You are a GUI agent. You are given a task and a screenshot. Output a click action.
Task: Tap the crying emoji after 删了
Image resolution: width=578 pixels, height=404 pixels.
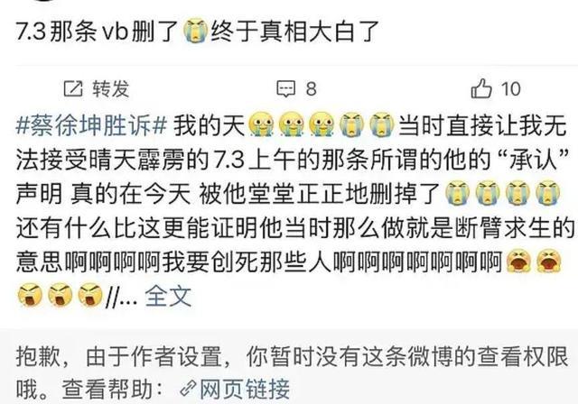point(196,31)
